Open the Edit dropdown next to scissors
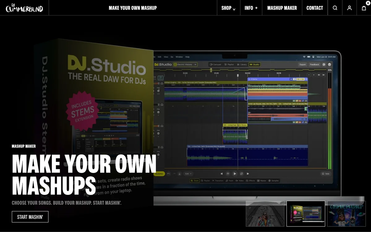The height and width of the screenshot is (232, 371). point(188,174)
